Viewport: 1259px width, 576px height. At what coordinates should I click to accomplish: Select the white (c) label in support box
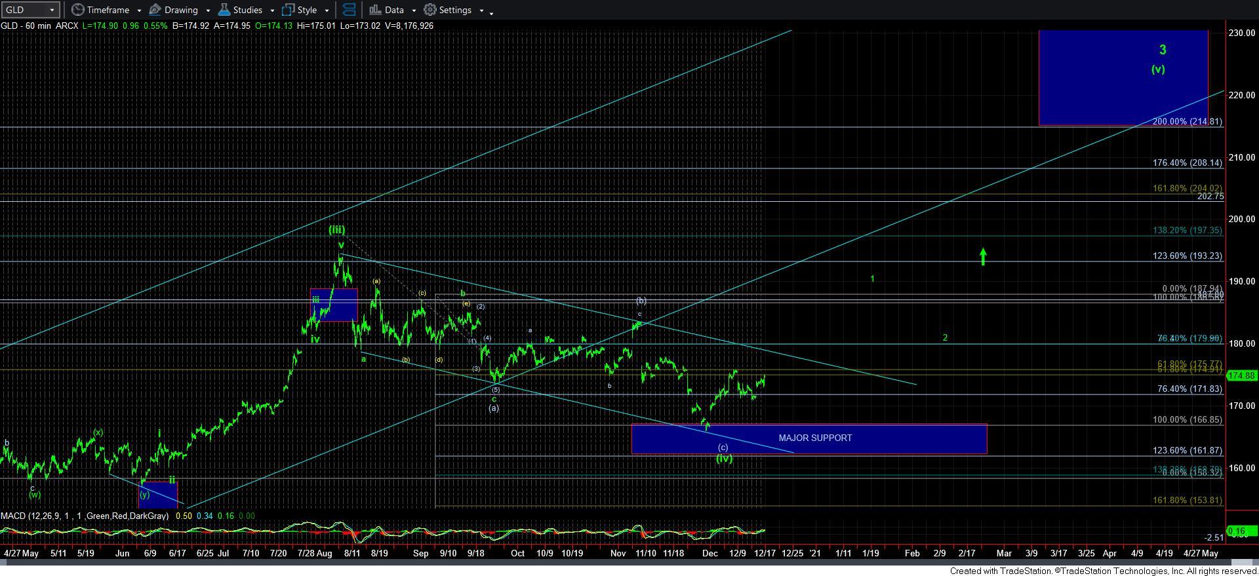pos(723,448)
